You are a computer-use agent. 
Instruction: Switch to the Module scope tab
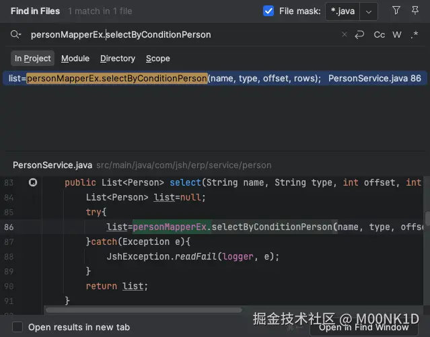(x=75, y=58)
